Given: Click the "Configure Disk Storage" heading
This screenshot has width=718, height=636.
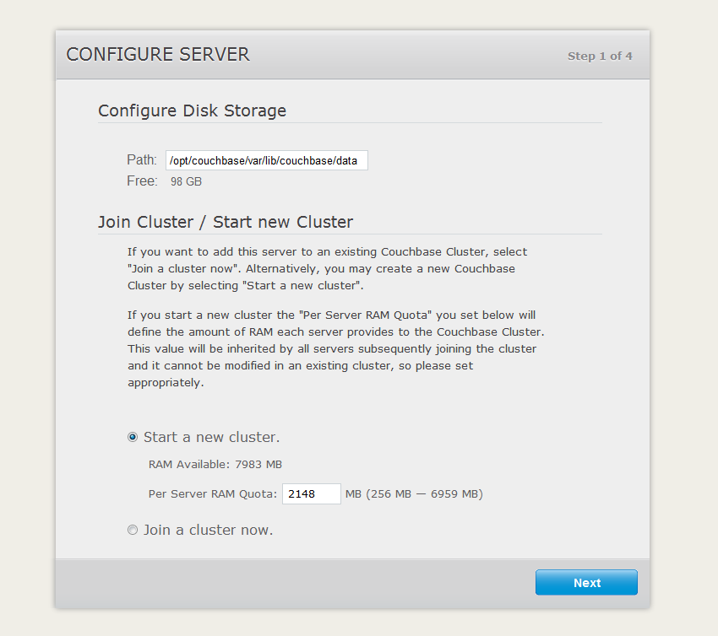Looking at the screenshot, I should coord(193,110).
